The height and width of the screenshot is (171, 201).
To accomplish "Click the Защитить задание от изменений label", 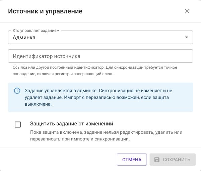I will tap(72, 124).
